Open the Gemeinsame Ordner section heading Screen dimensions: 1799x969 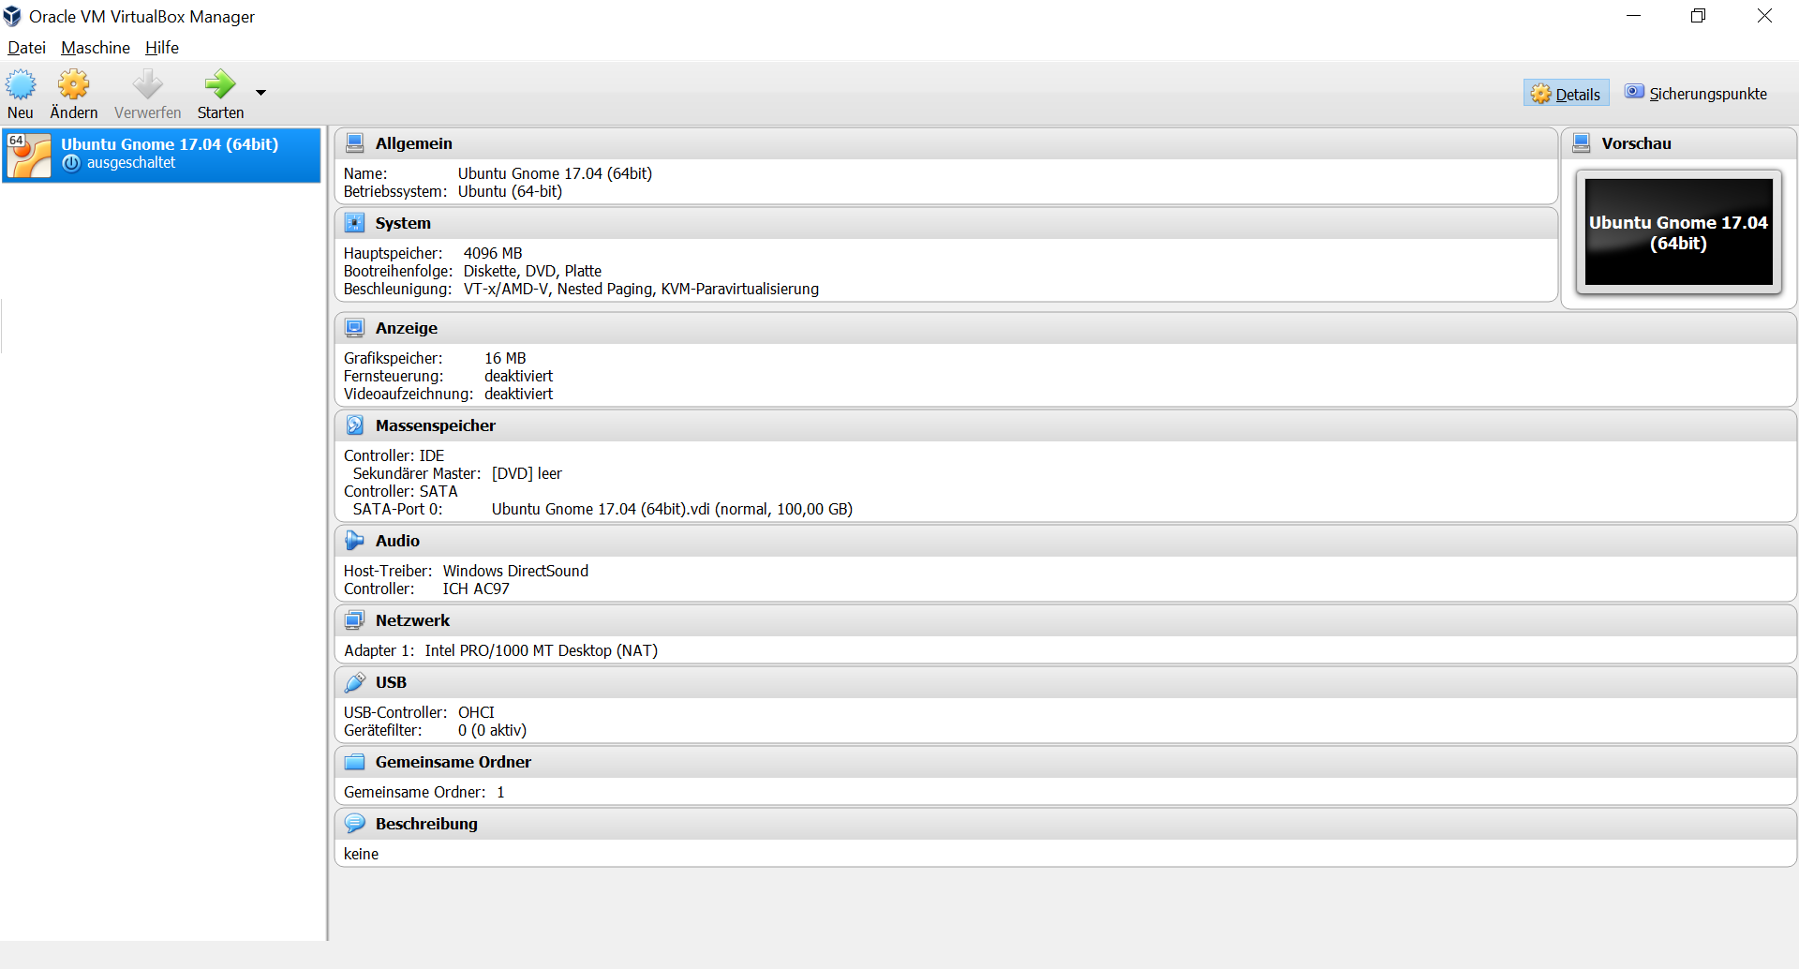pyautogui.click(x=453, y=762)
